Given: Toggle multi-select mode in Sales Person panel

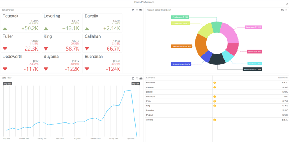Looking at the screenshot, I should coord(141,10).
